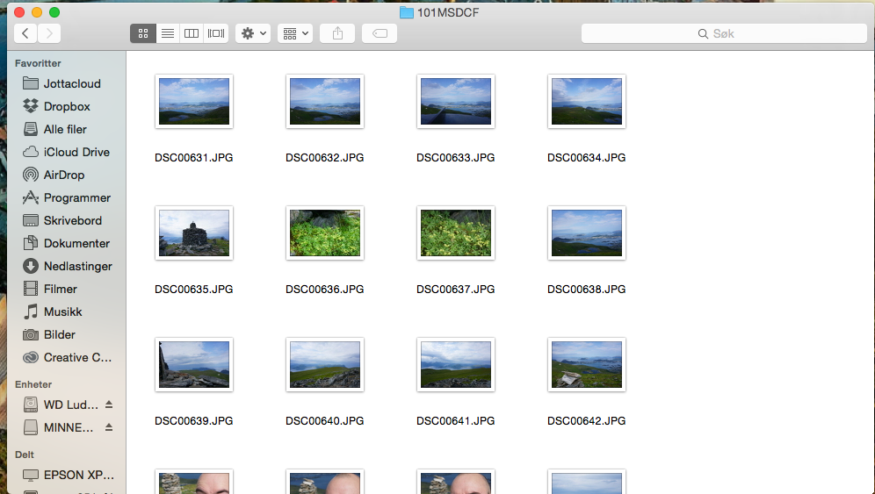Click the file name DSC00634.JPG
This screenshot has height=494, width=875.
[x=587, y=158]
